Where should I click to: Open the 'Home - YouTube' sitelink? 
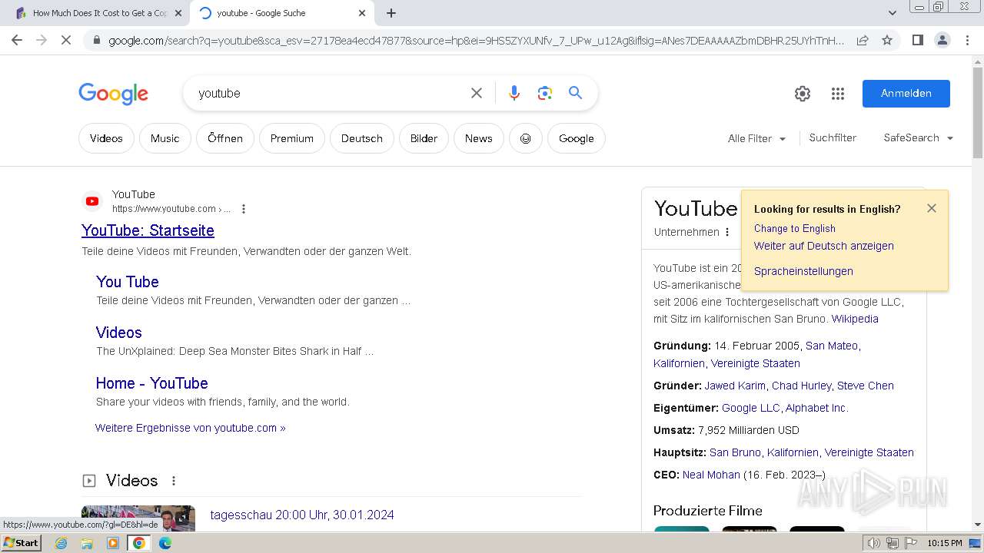point(151,383)
